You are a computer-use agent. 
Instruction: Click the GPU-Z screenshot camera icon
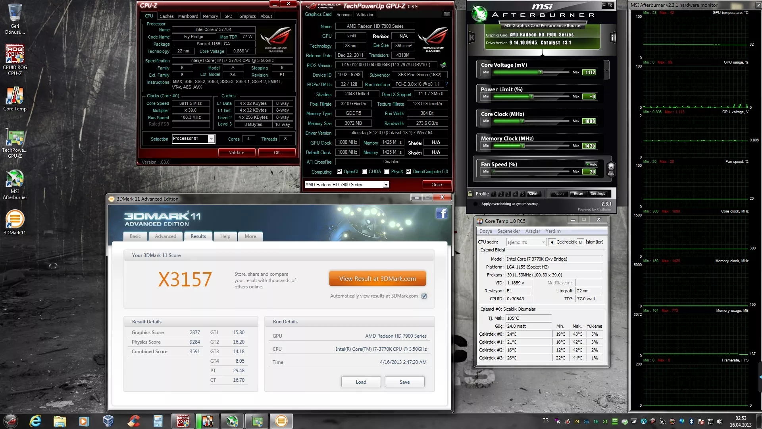pyautogui.click(x=446, y=14)
